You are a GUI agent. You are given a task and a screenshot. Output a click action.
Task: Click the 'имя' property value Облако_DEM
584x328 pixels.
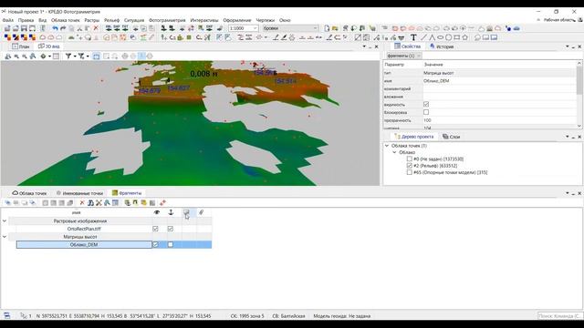coord(499,81)
